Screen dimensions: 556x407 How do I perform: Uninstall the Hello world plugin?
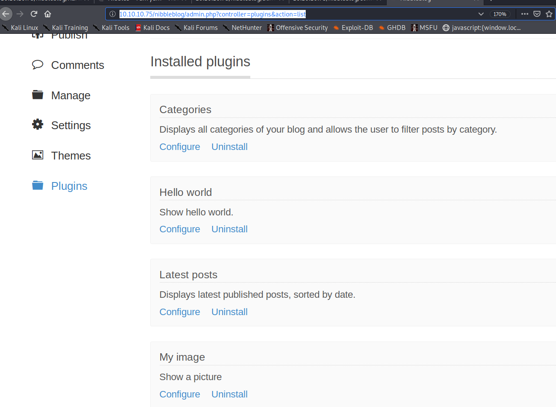230,229
